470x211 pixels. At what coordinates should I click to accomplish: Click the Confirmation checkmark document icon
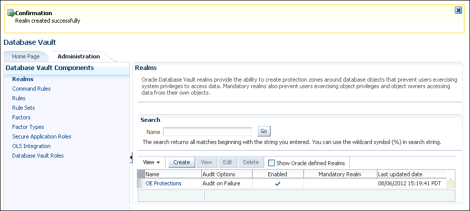pyautogui.click(x=11, y=13)
